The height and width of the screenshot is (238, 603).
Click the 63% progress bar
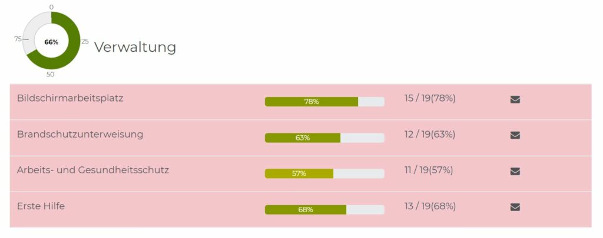coord(324,138)
